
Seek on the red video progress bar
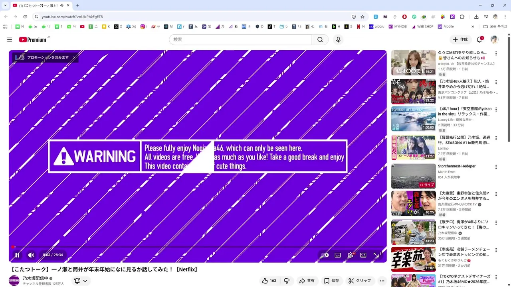198,247
